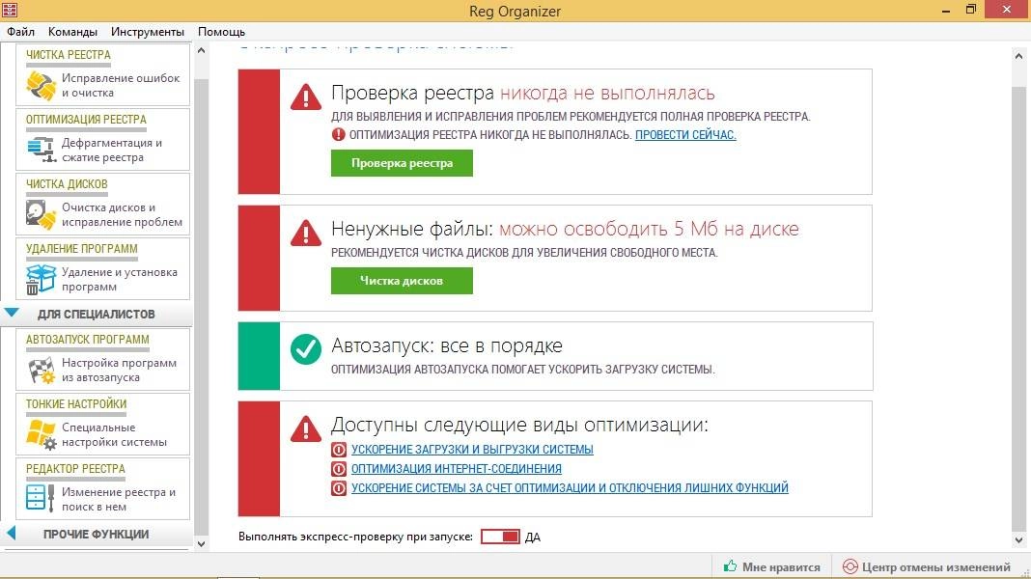
Task: Click the Автозапуск: все в порядке heading
Action: (x=447, y=345)
